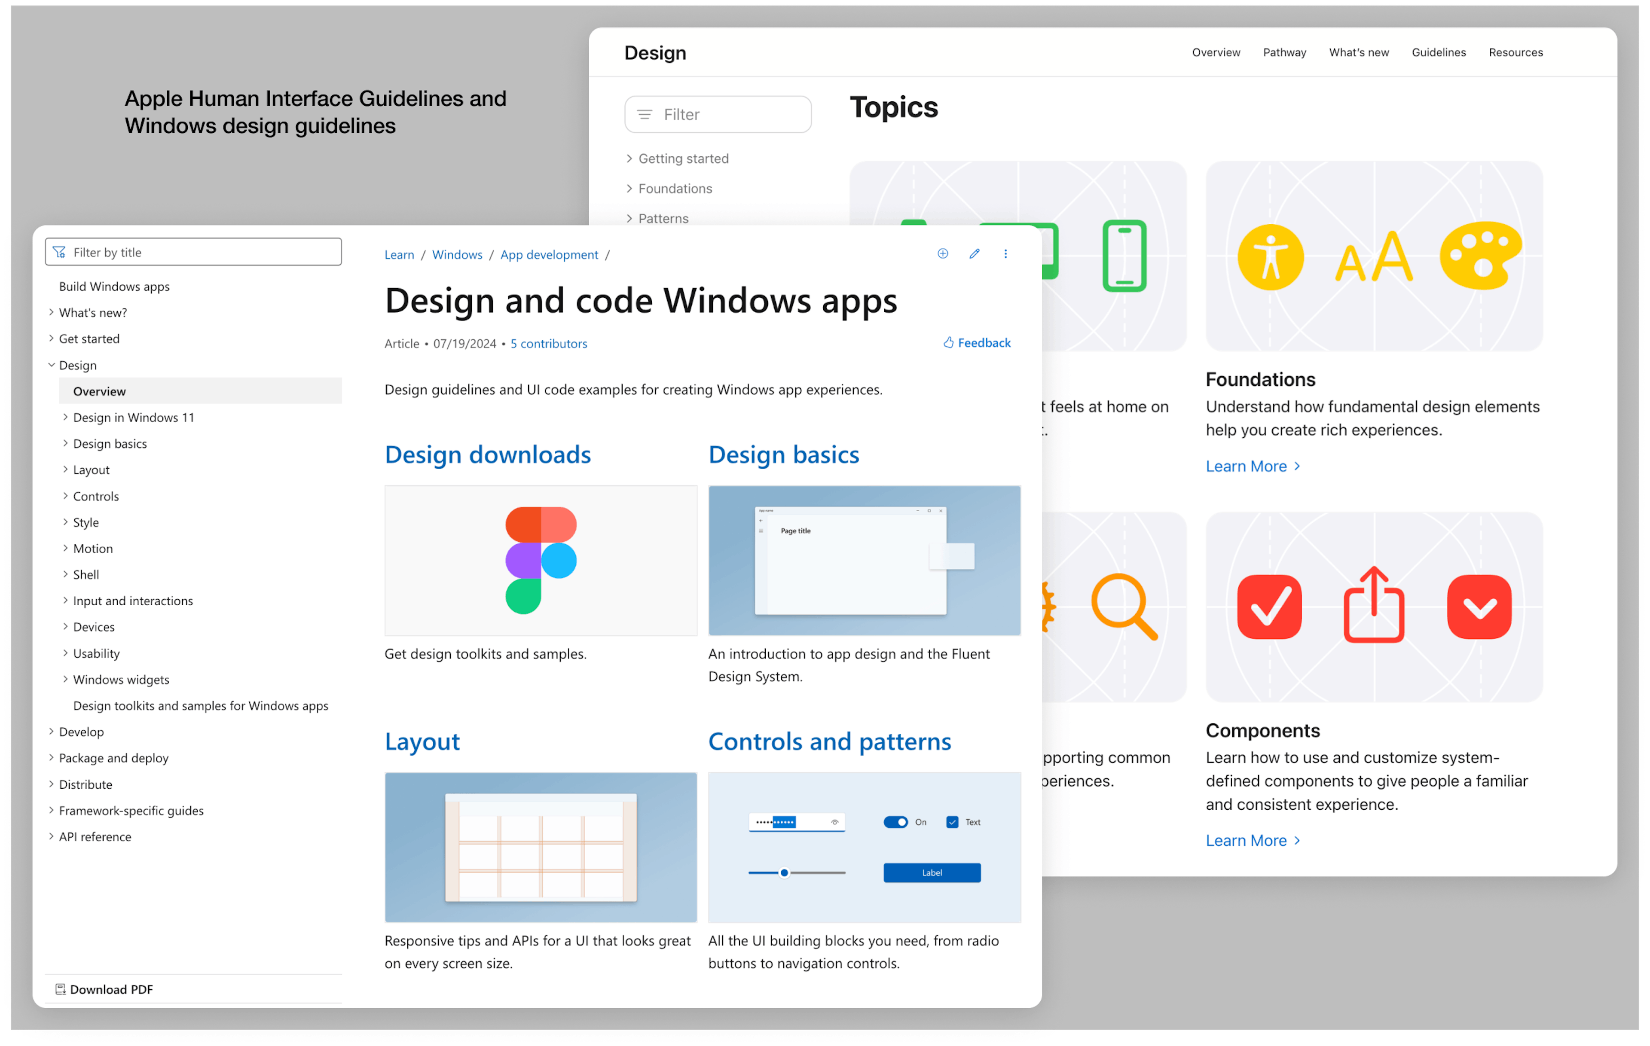1650x1046 pixels.
Task: Expand the Shell tree item
Action: click(66, 574)
